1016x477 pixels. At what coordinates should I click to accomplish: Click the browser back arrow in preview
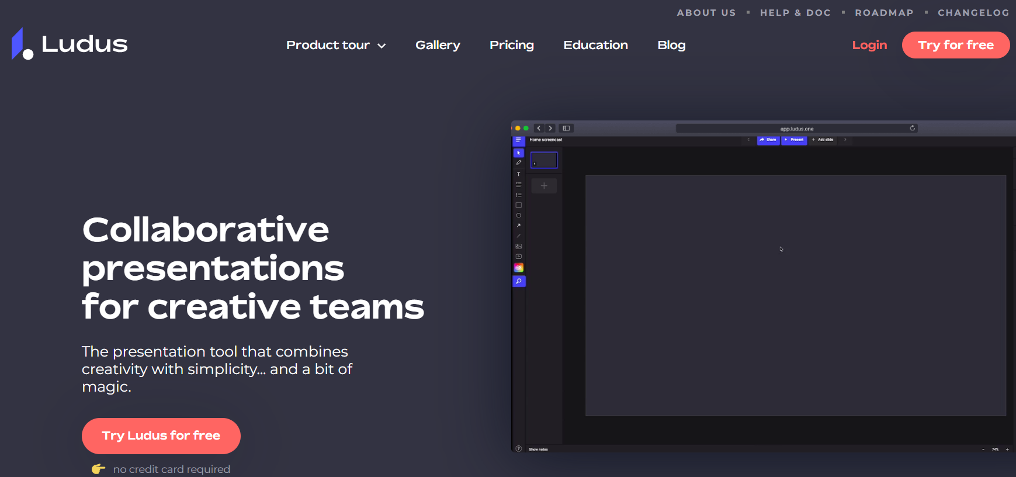click(x=539, y=128)
